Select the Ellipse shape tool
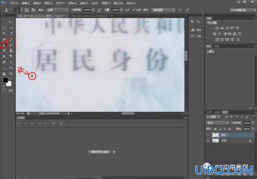Screen dimensions: 257x179 tap(11, 68)
